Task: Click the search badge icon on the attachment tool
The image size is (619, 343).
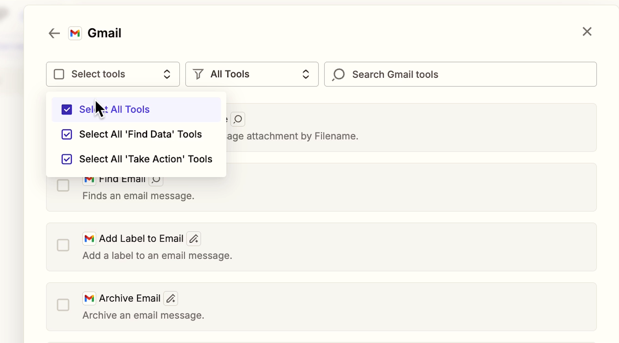Action: [x=238, y=119]
